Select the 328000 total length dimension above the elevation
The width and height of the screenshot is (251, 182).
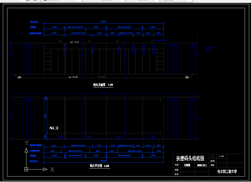(x=104, y=21)
